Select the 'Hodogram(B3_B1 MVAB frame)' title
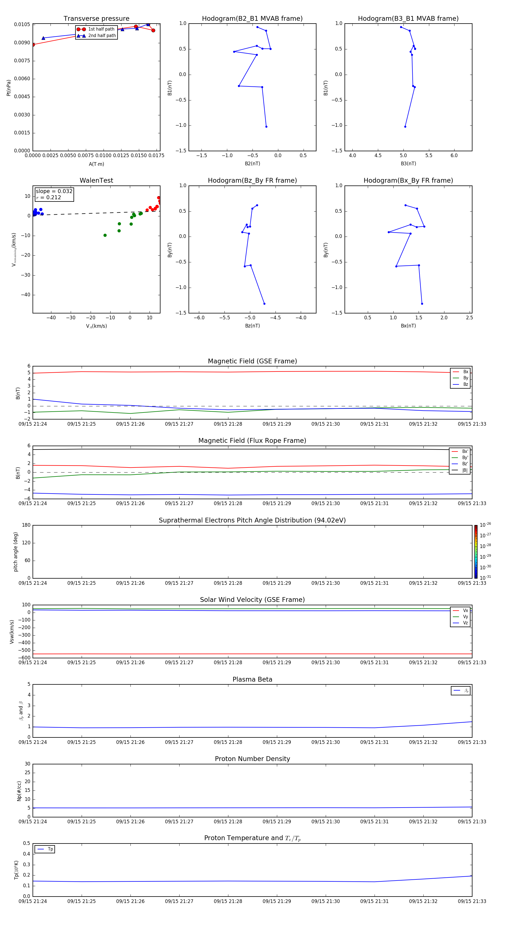 pyautogui.click(x=408, y=19)
